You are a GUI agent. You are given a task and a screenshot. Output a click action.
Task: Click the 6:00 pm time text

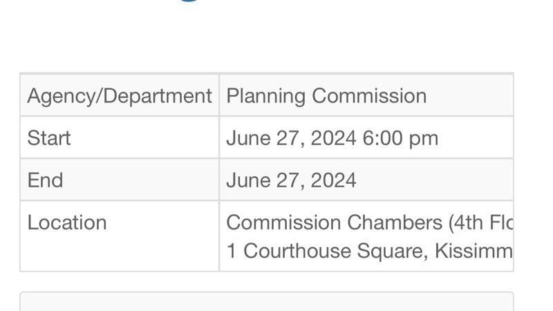coord(400,138)
